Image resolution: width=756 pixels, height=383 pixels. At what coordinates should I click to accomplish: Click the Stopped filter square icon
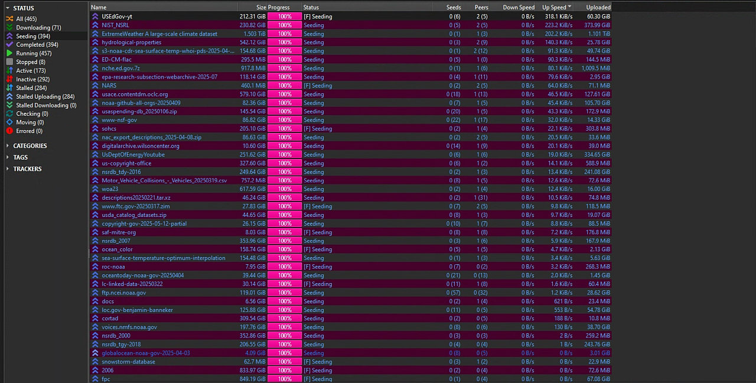[9, 62]
